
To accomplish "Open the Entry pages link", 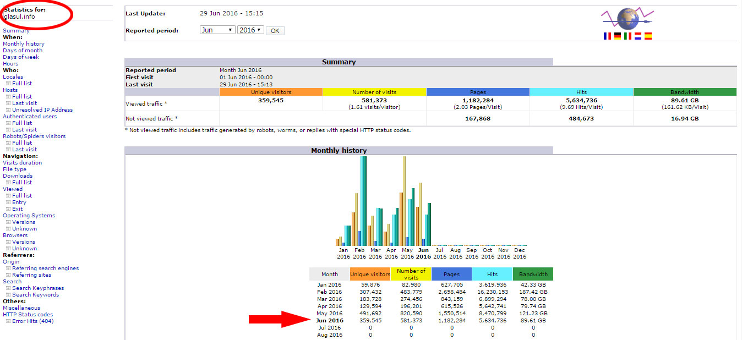I will point(19,202).
